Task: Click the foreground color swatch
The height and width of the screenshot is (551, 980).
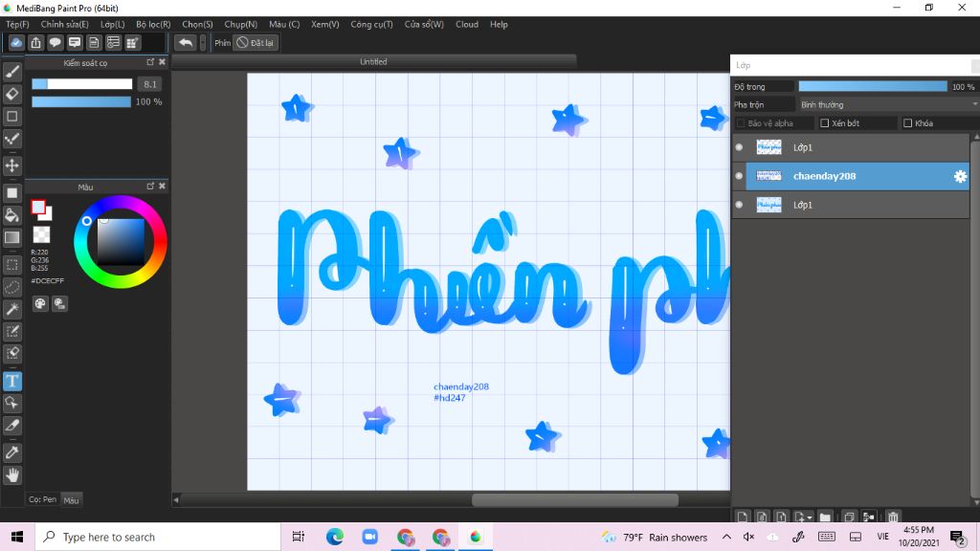Action: tap(38, 207)
